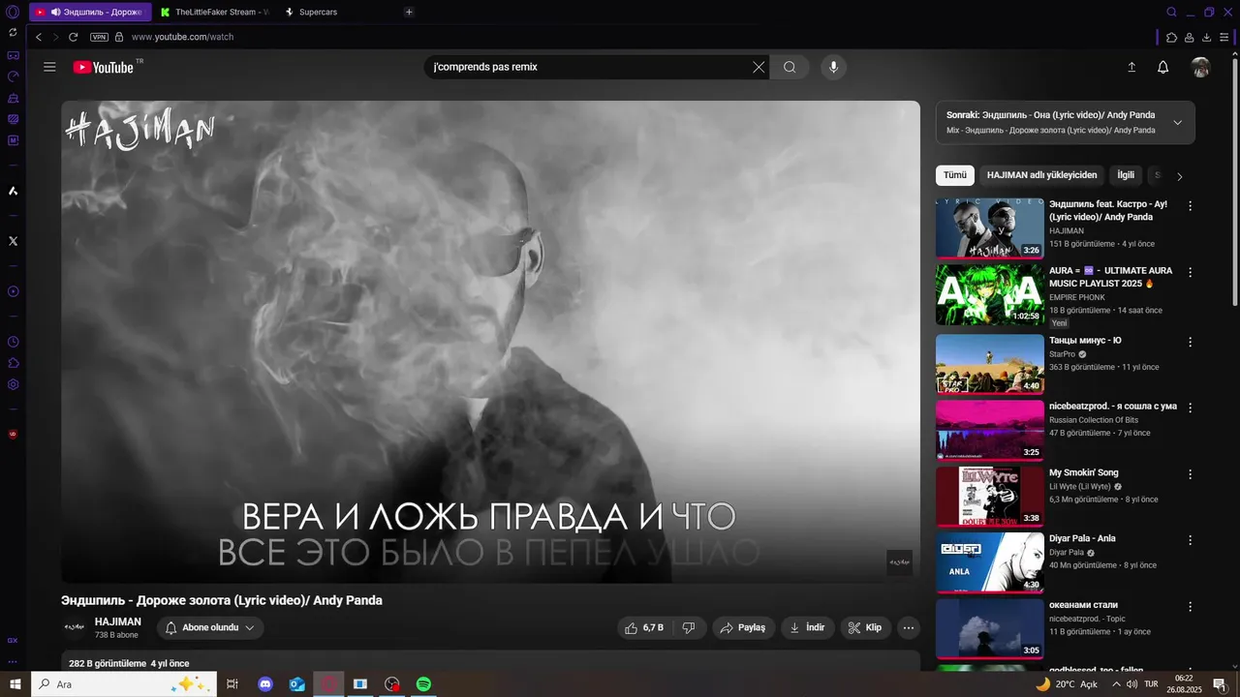1240x697 pixels.
Task: Open options for океанами стали video
Action: coord(1191,607)
